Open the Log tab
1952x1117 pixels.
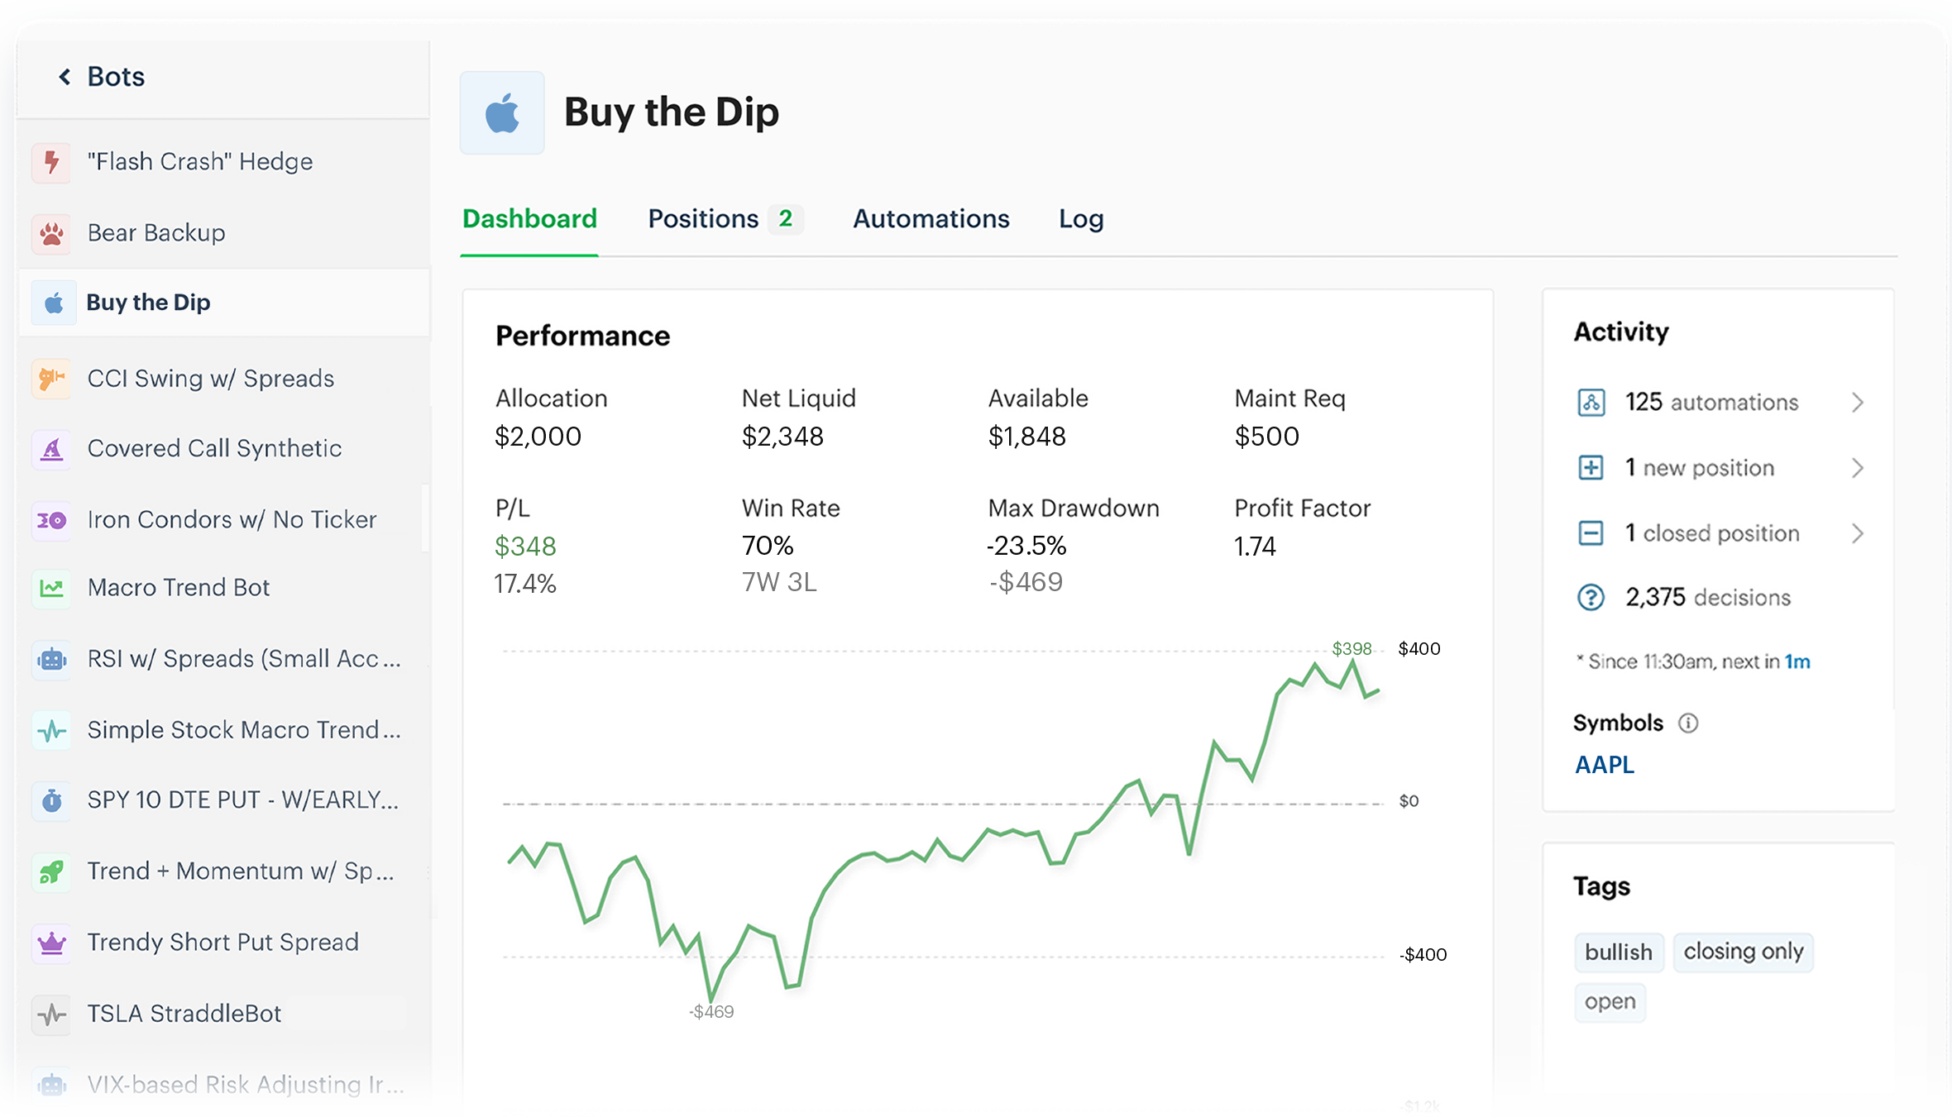click(x=1080, y=219)
